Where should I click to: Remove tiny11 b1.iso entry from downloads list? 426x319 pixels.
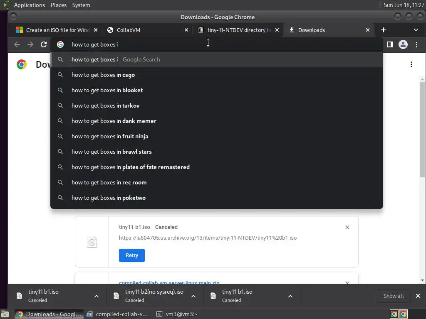[x=347, y=227]
